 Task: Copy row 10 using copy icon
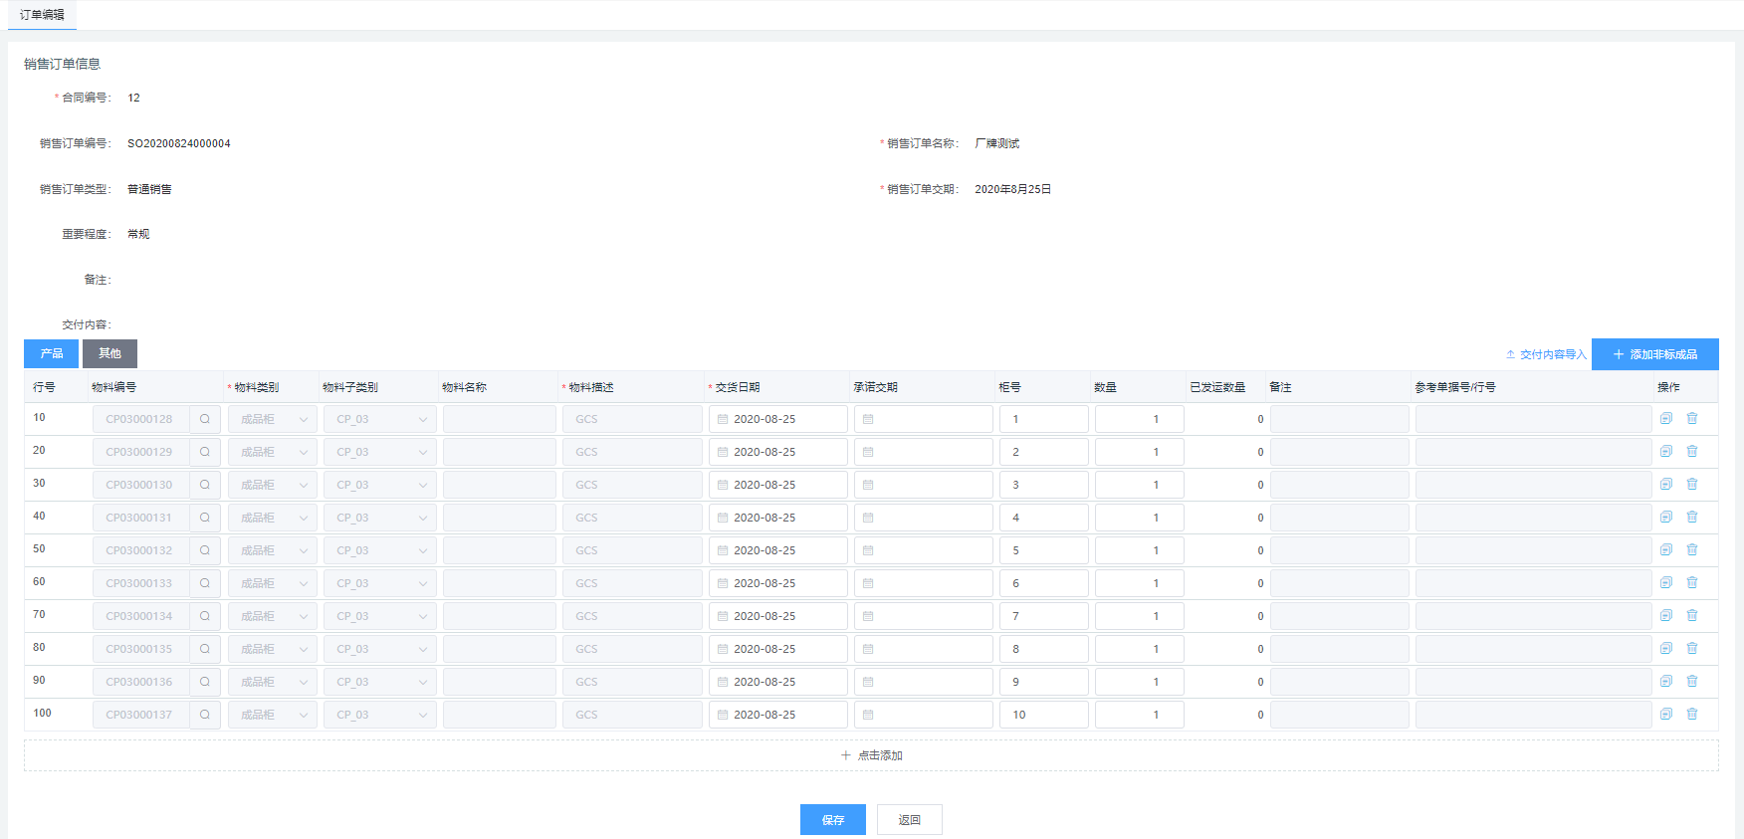click(1666, 419)
